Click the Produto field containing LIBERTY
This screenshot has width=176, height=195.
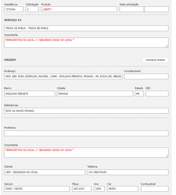pyautogui.click(x=79, y=9)
